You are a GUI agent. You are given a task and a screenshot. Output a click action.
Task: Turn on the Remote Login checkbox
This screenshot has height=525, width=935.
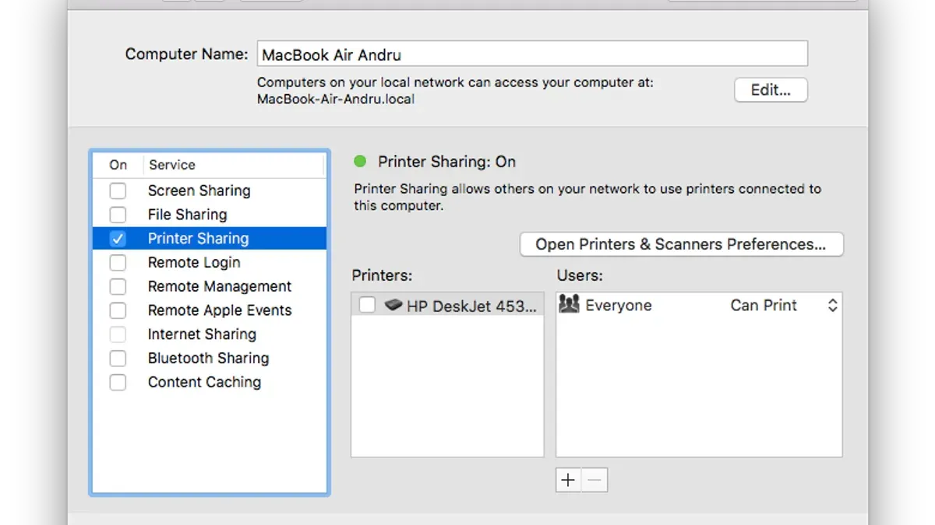click(x=118, y=263)
